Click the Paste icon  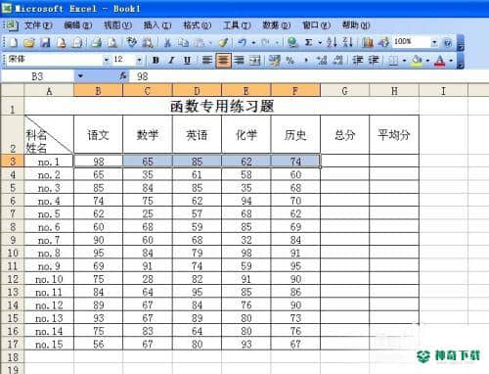point(199,42)
